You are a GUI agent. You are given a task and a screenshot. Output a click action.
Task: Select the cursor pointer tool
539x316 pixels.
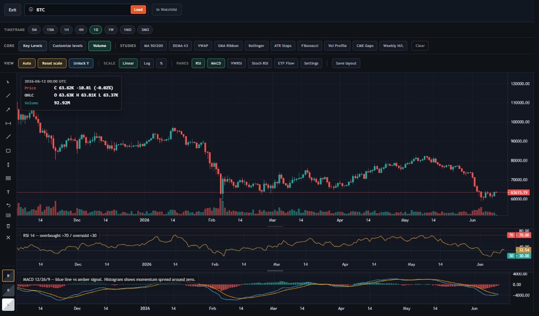pyautogui.click(x=8, y=83)
